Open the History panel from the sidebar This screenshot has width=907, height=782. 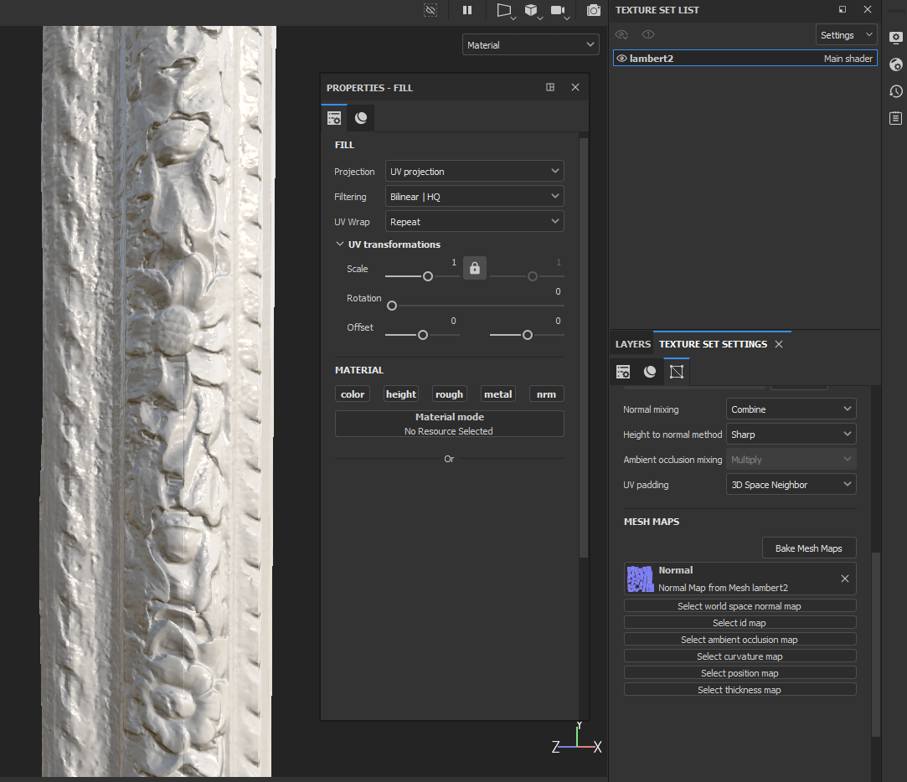point(895,91)
